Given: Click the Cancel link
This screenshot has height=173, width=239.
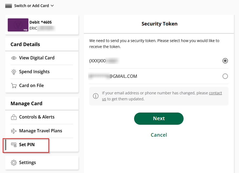Looking at the screenshot, I should coord(159,135).
